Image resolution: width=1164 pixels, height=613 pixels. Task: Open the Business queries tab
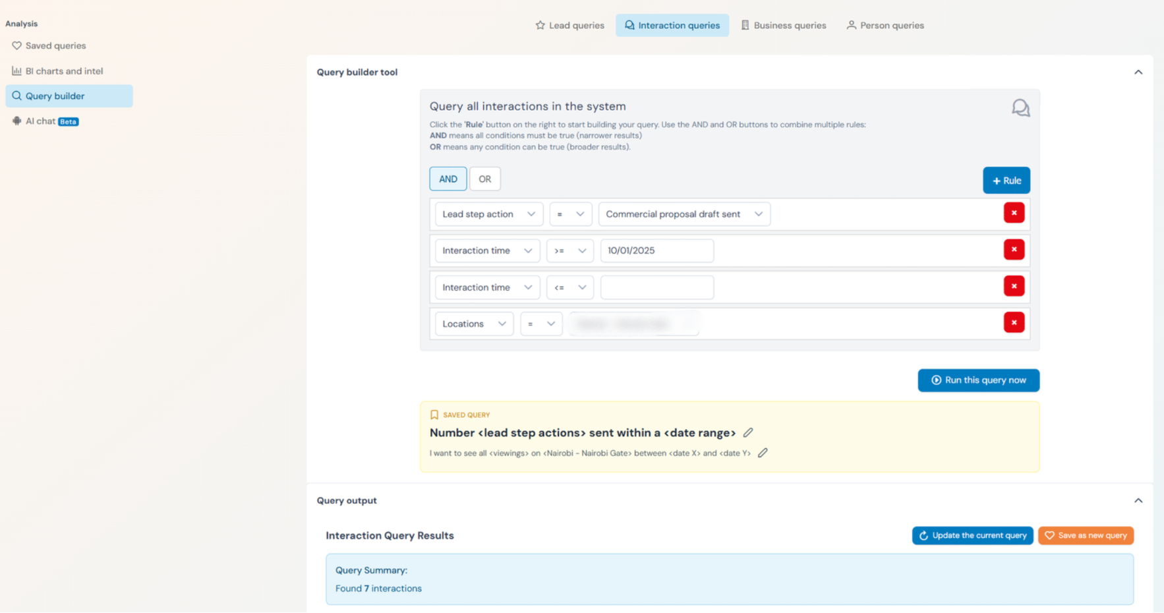[783, 26]
